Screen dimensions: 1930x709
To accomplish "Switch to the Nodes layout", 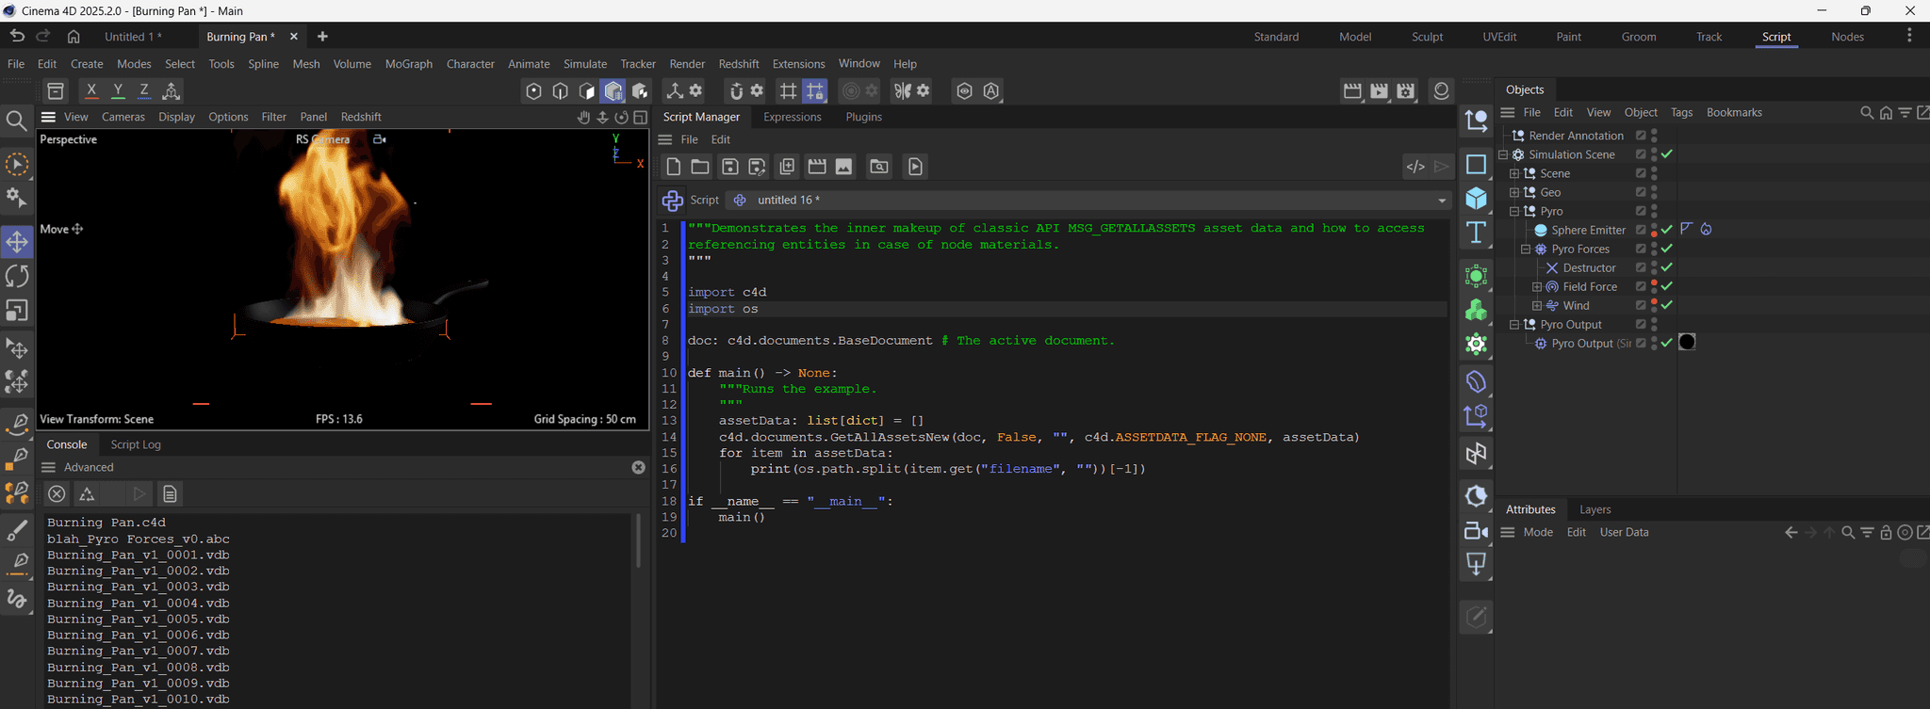I will pyautogui.click(x=1847, y=37).
